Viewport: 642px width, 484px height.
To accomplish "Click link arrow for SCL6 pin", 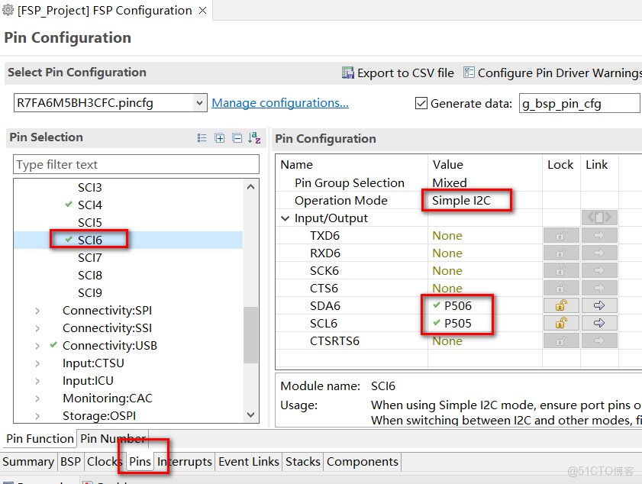I will pyautogui.click(x=599, y=323).
